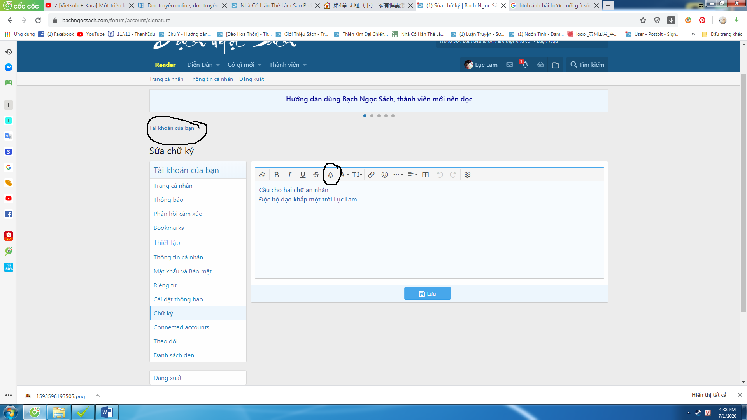Apply strikethrough to text
The image size is (747, 420).
[316, 175]
